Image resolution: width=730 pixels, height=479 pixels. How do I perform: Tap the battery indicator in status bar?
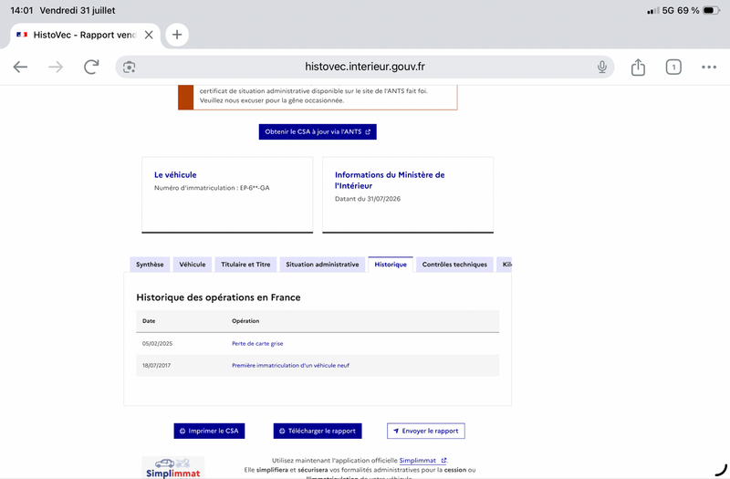click(x=711, y=10)
